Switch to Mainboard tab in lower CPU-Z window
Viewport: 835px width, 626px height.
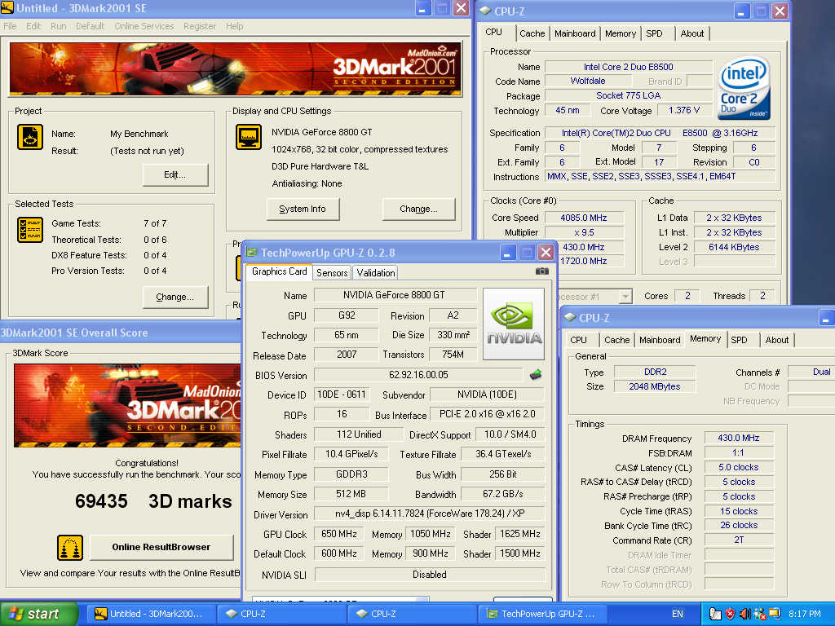pyautogui.click(x=660, y=340)
